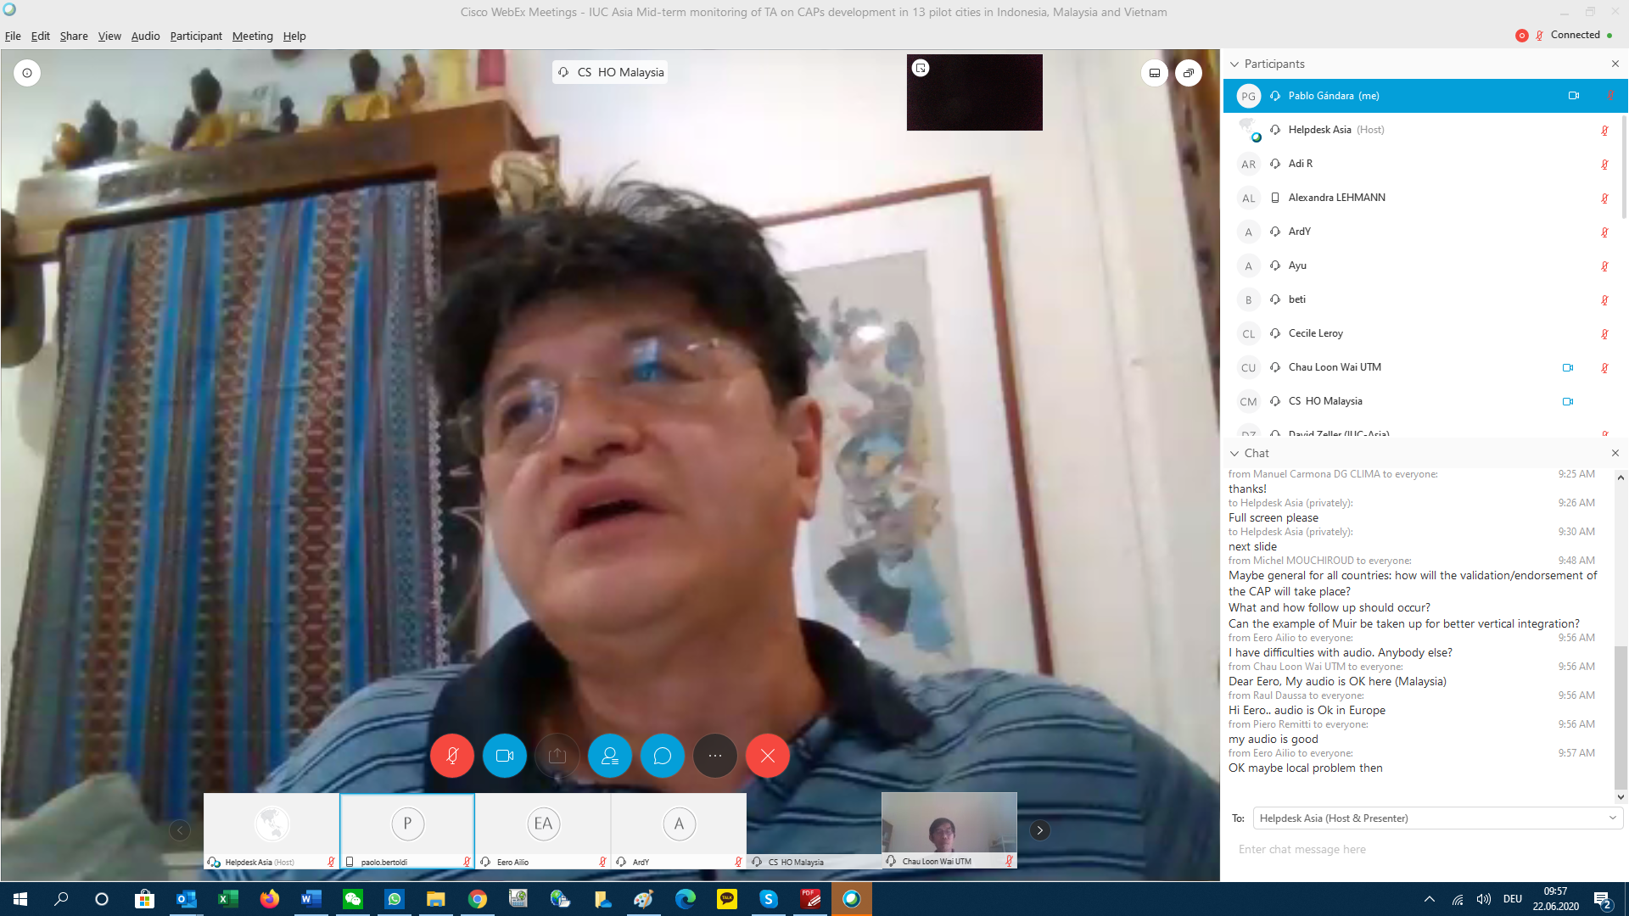Click the meeting info icon
This screenshot has width=1629, height=916.
point(27,73)
